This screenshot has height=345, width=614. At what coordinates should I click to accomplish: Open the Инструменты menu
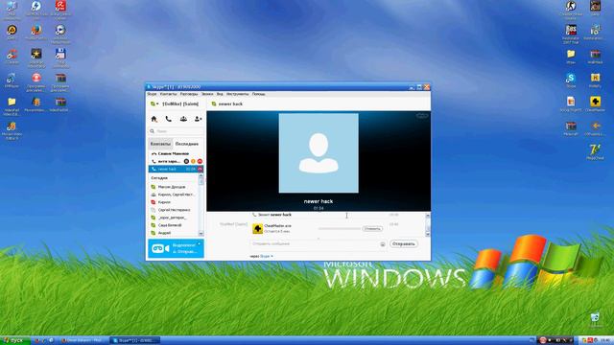(237, 94)
